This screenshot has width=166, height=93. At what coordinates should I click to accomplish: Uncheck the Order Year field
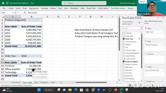(124, 39)
